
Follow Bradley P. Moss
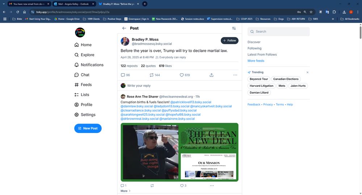(230, 41)
